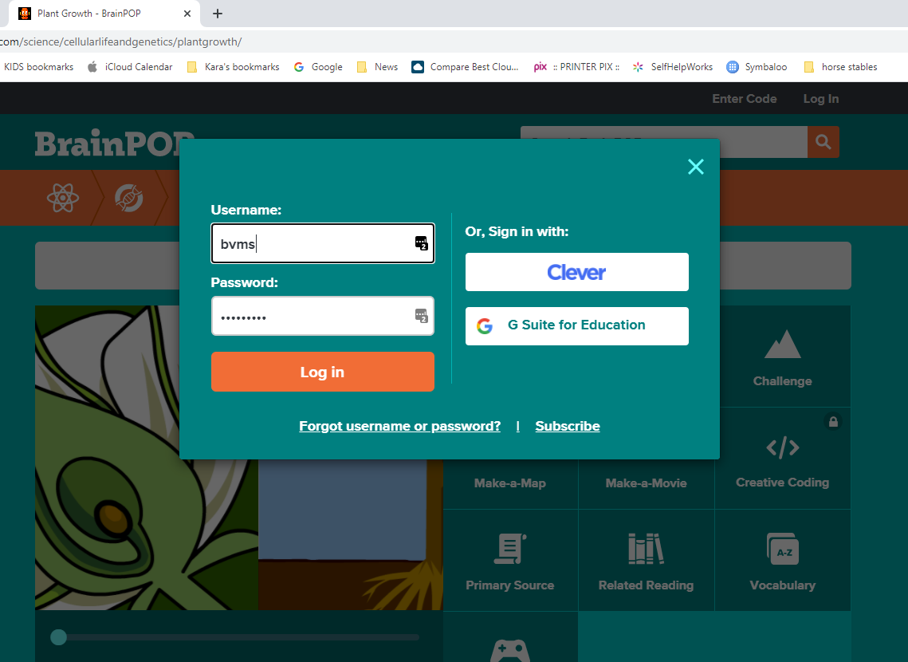
Task: Sign in with Clever
Action: tap(576, 272)
